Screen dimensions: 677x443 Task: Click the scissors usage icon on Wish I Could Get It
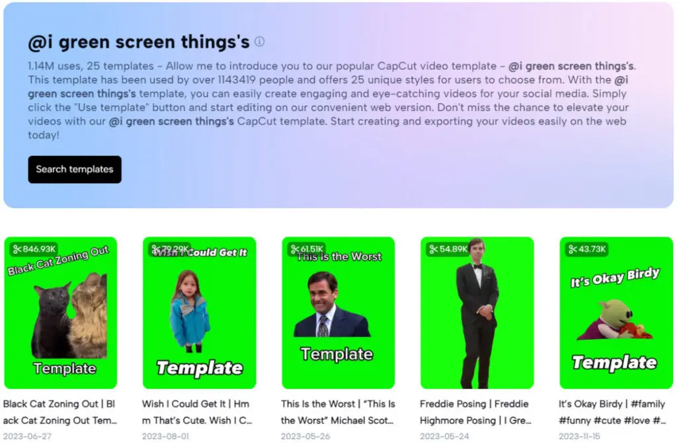156,249
